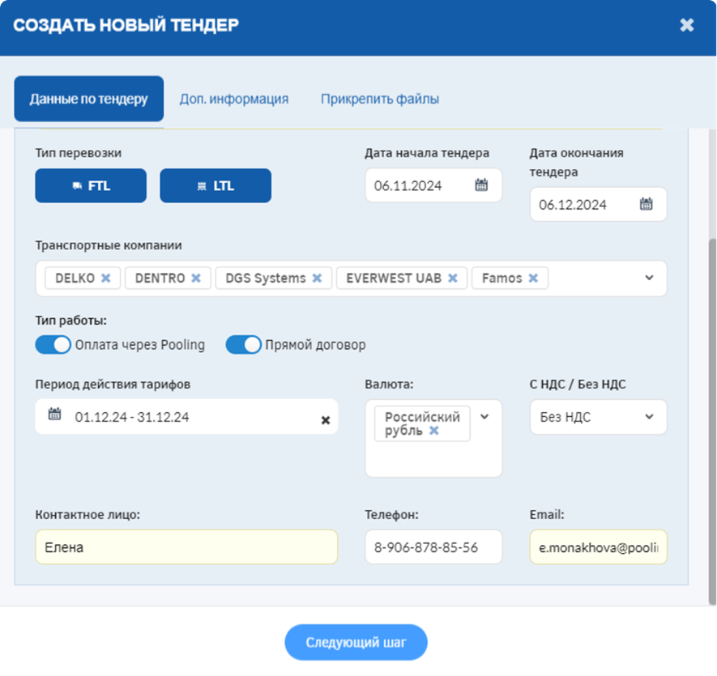Switch to Прикрепить файлы tab

379,99
